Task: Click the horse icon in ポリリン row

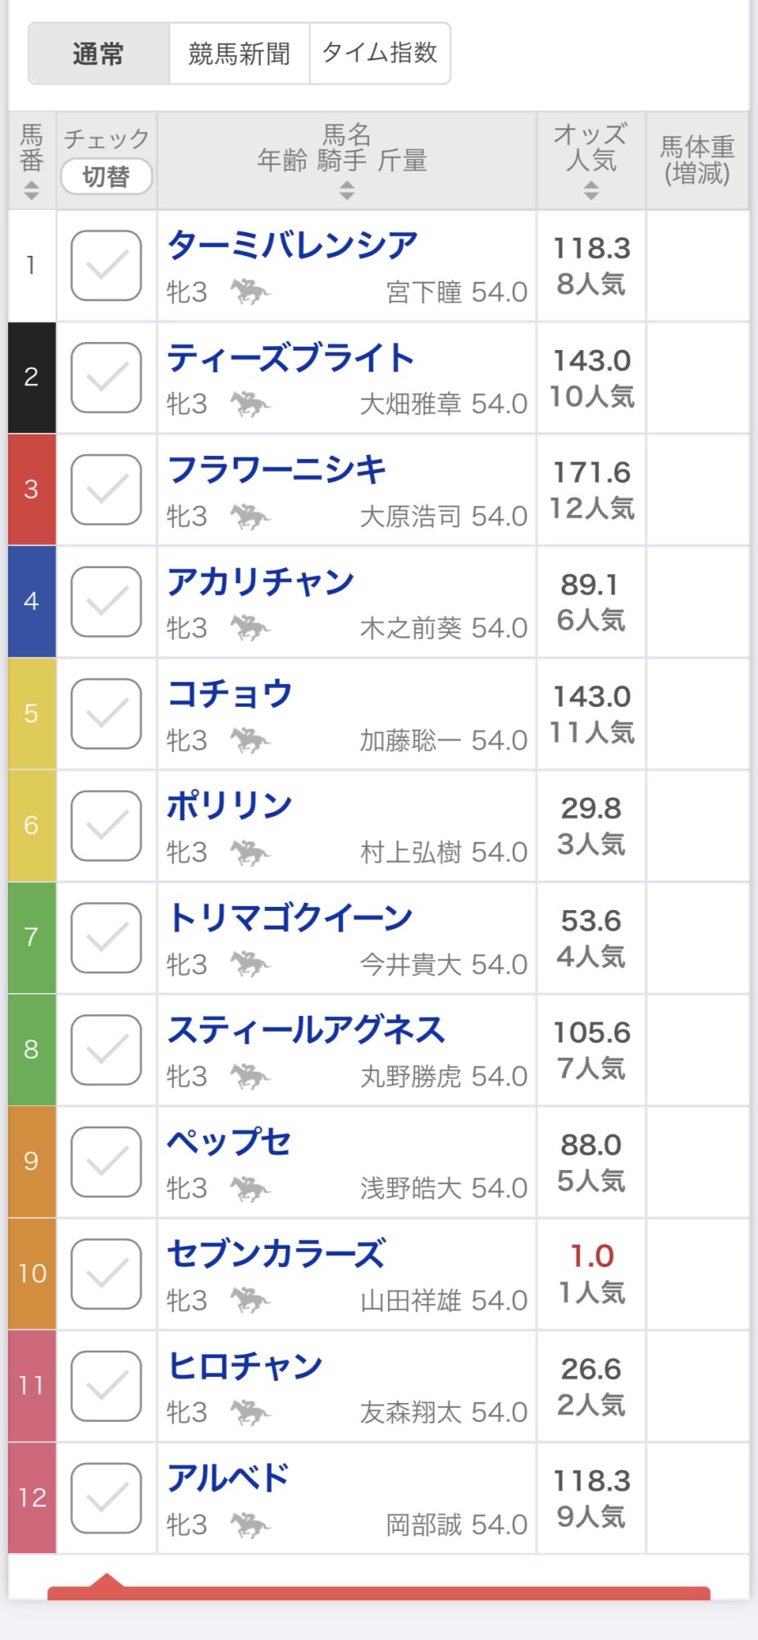Action: coord(249,853)
